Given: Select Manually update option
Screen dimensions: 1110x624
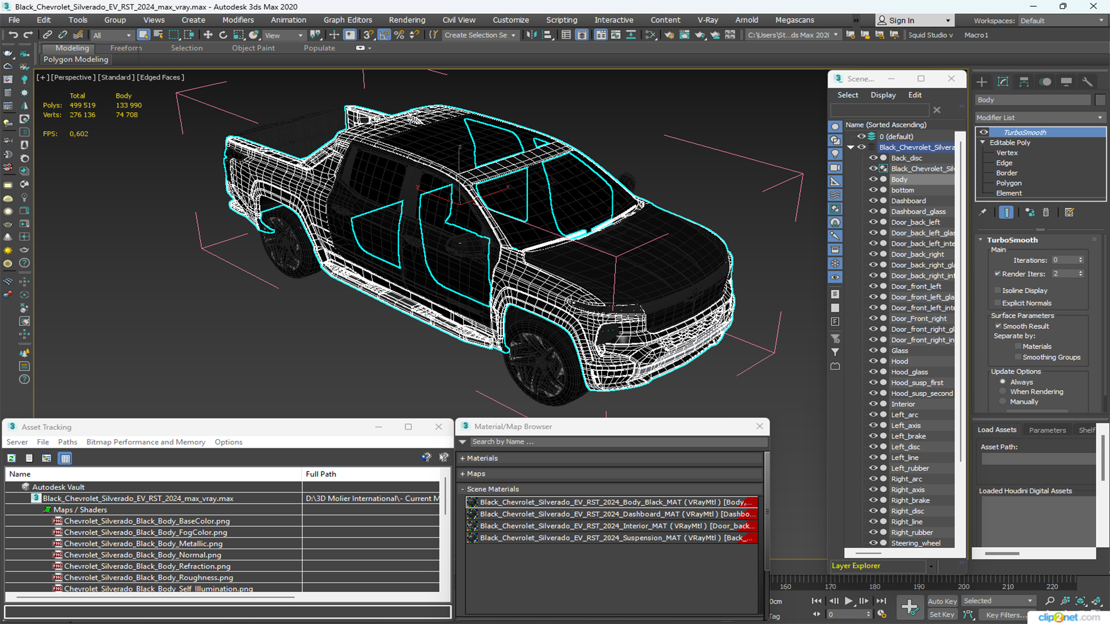Looking at the screenshot, I should point(1002,402).
